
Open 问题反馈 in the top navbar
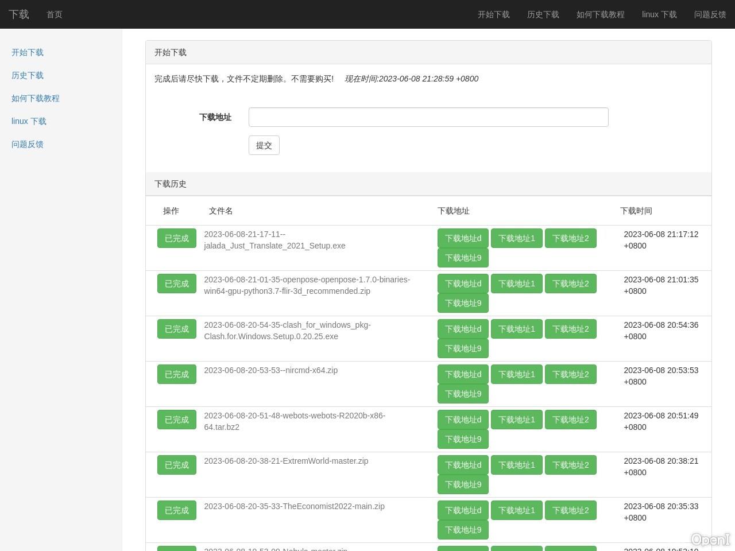(x=710, y=14)
